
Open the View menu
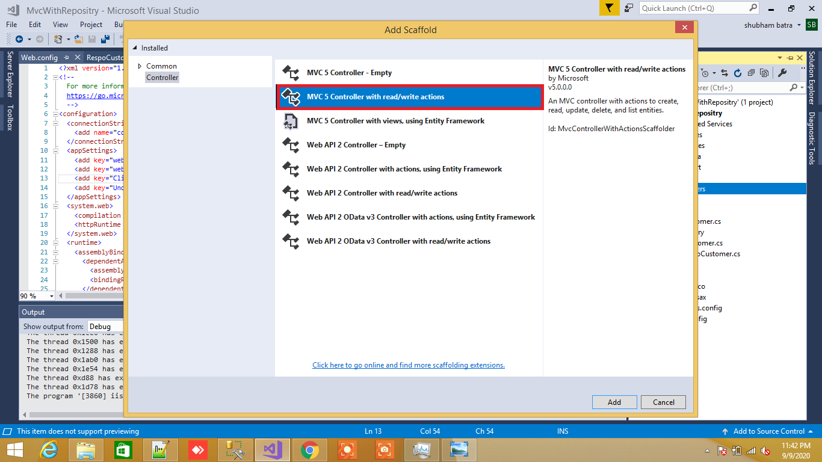60,25
